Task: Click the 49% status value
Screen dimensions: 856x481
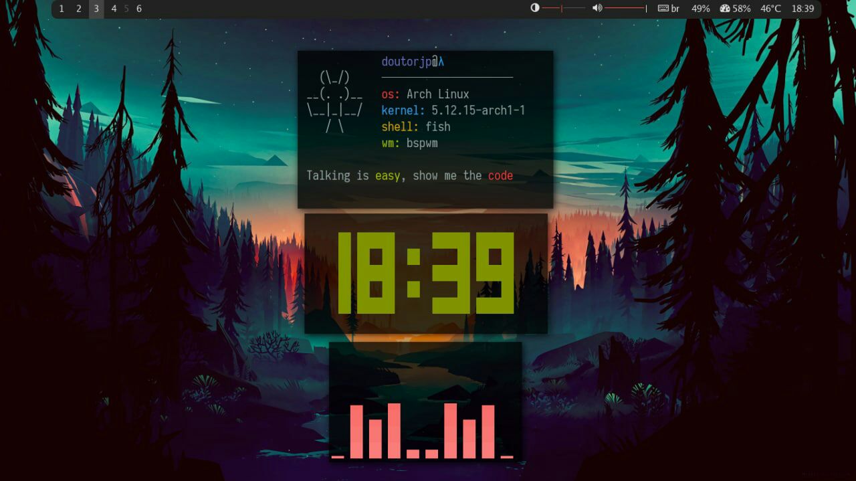Action: pos(701,9)
